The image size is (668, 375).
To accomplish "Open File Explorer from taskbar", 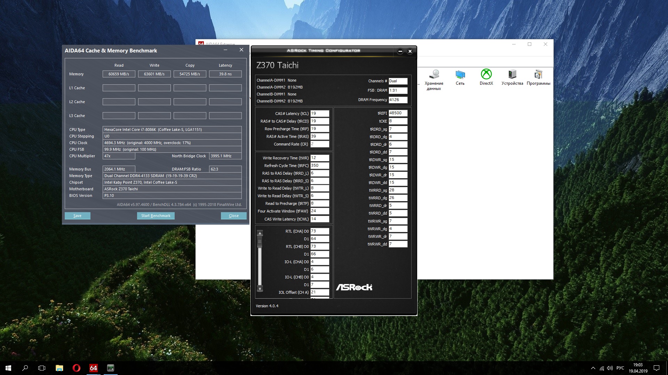I will point(59,368).
